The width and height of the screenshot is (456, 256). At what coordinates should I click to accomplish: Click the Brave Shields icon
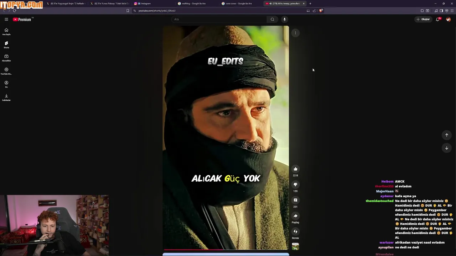[x=321, y=11]
